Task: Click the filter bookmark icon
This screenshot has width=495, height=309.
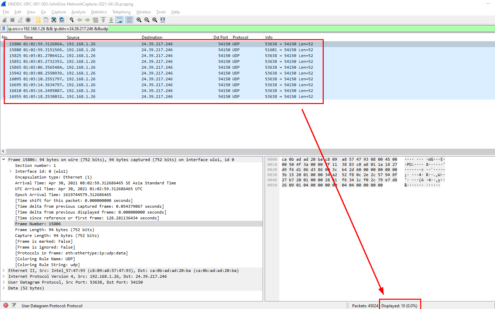Action: click(x=4, y=29)
